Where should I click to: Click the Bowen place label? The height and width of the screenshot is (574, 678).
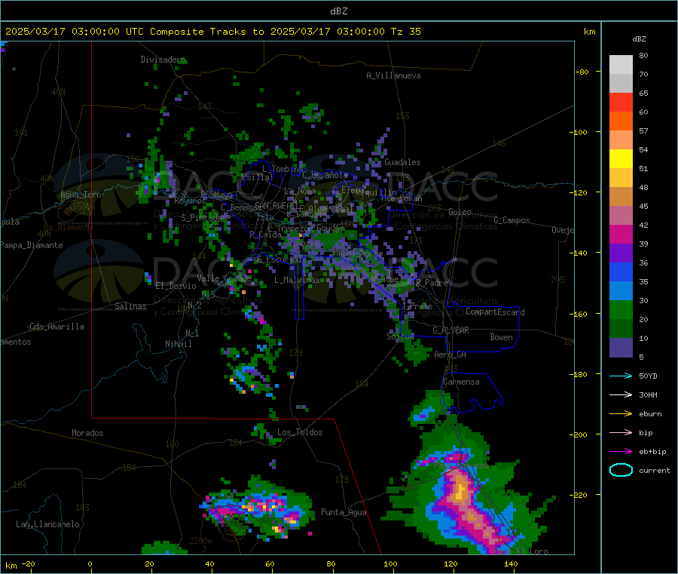point(501,337)
